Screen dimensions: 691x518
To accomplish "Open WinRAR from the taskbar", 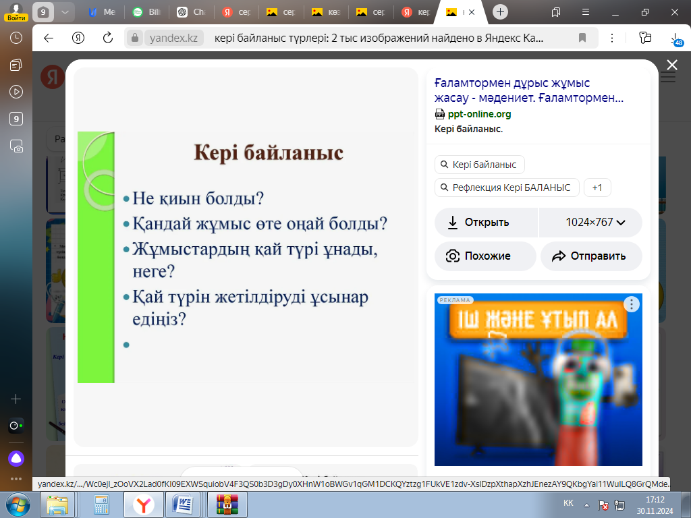I will 227,503.
